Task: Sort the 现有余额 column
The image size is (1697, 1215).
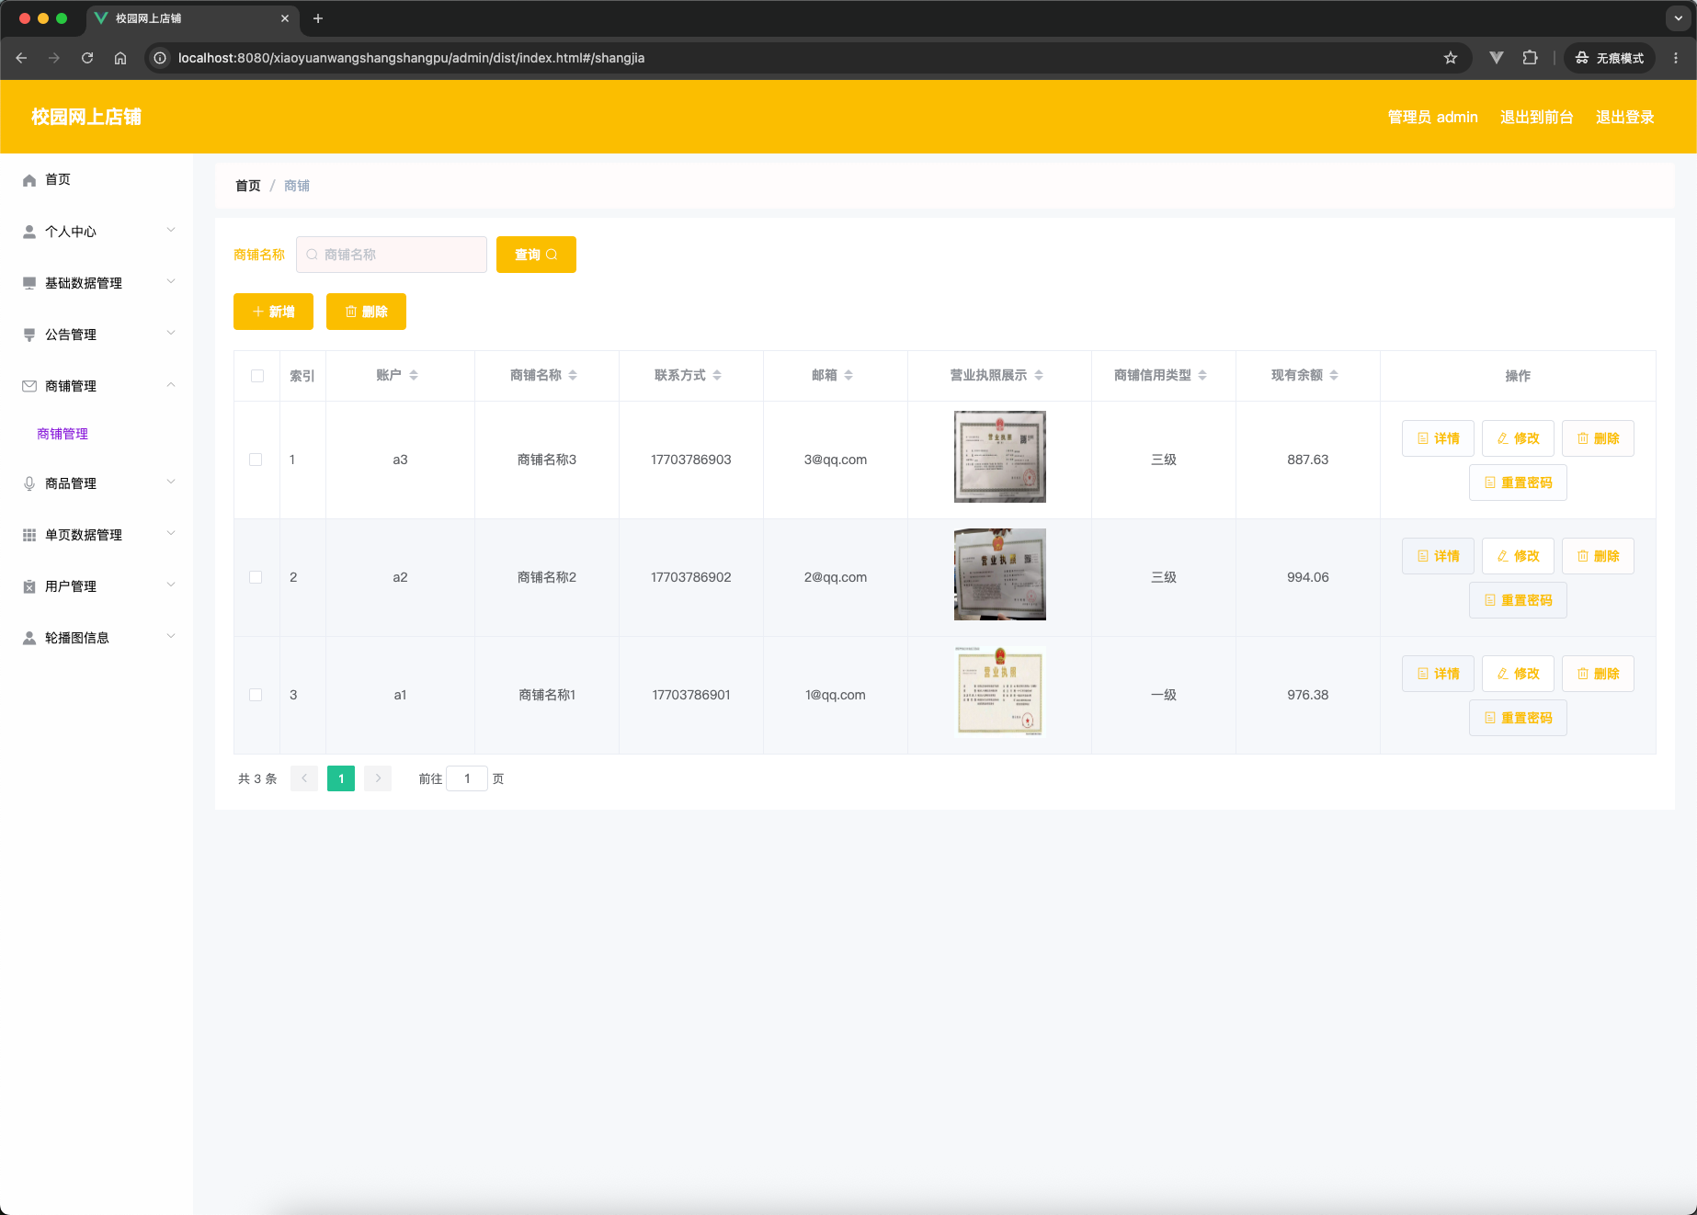Action: pos(1334,375)
